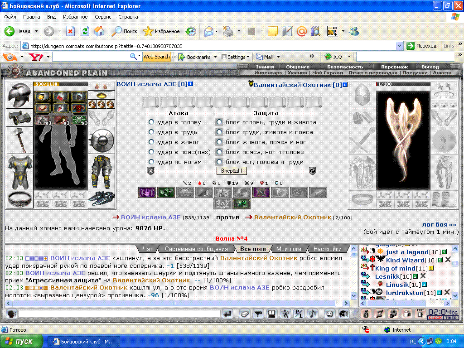Click the info icon next to Kind Wizard

(440, 260)
